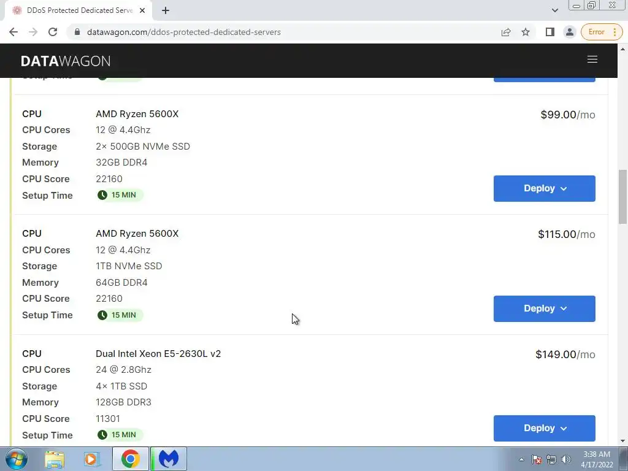628x471 pixels.
Task: Click the site security lock icon
Action: pos(77,32)
